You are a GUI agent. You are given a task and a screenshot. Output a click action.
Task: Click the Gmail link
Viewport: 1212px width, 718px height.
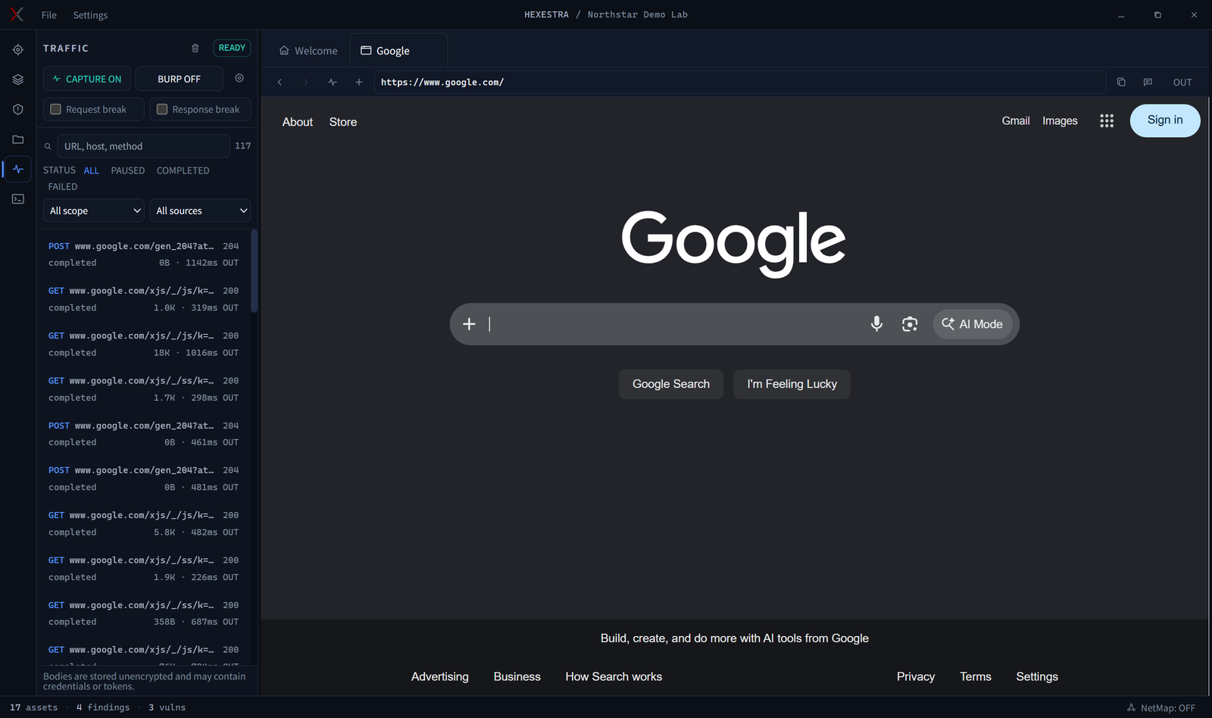(1016, 120)
